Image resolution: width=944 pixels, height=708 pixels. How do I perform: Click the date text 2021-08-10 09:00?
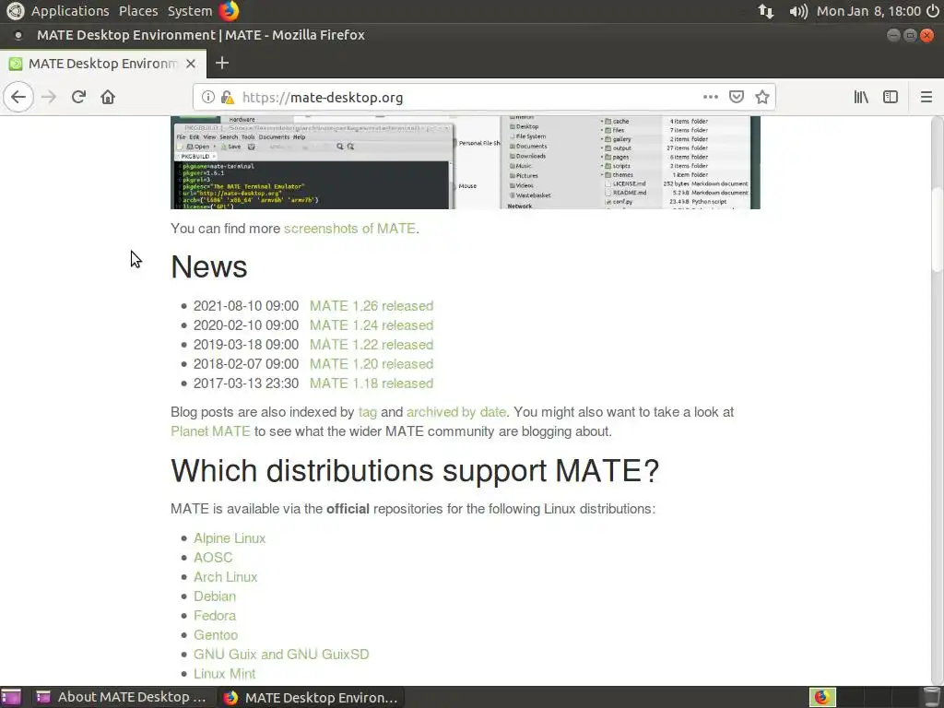pos(245,306)
